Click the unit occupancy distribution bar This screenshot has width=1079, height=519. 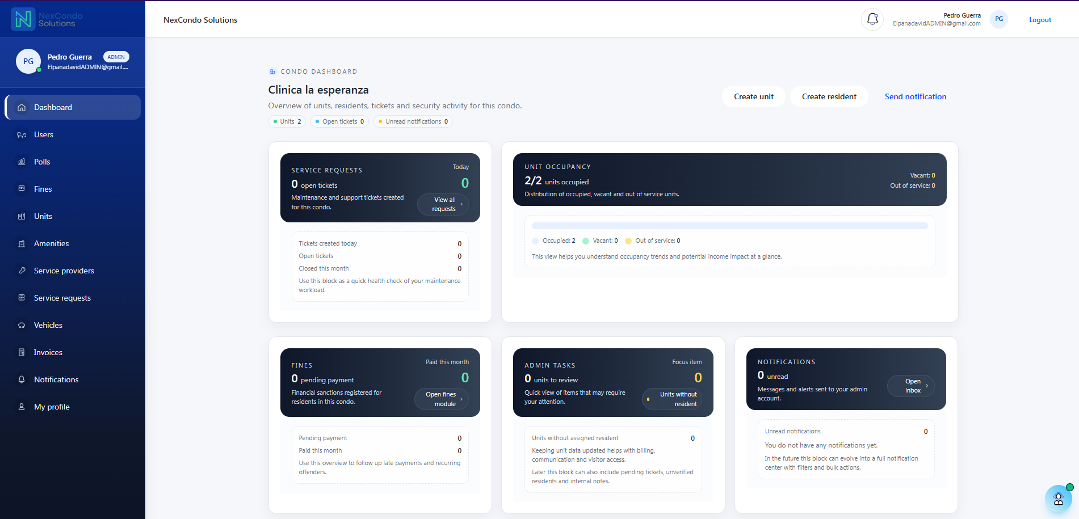pyautogui.click(x=729, y=225)
